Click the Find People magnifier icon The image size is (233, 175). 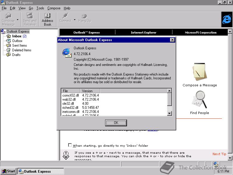(200, 99)
